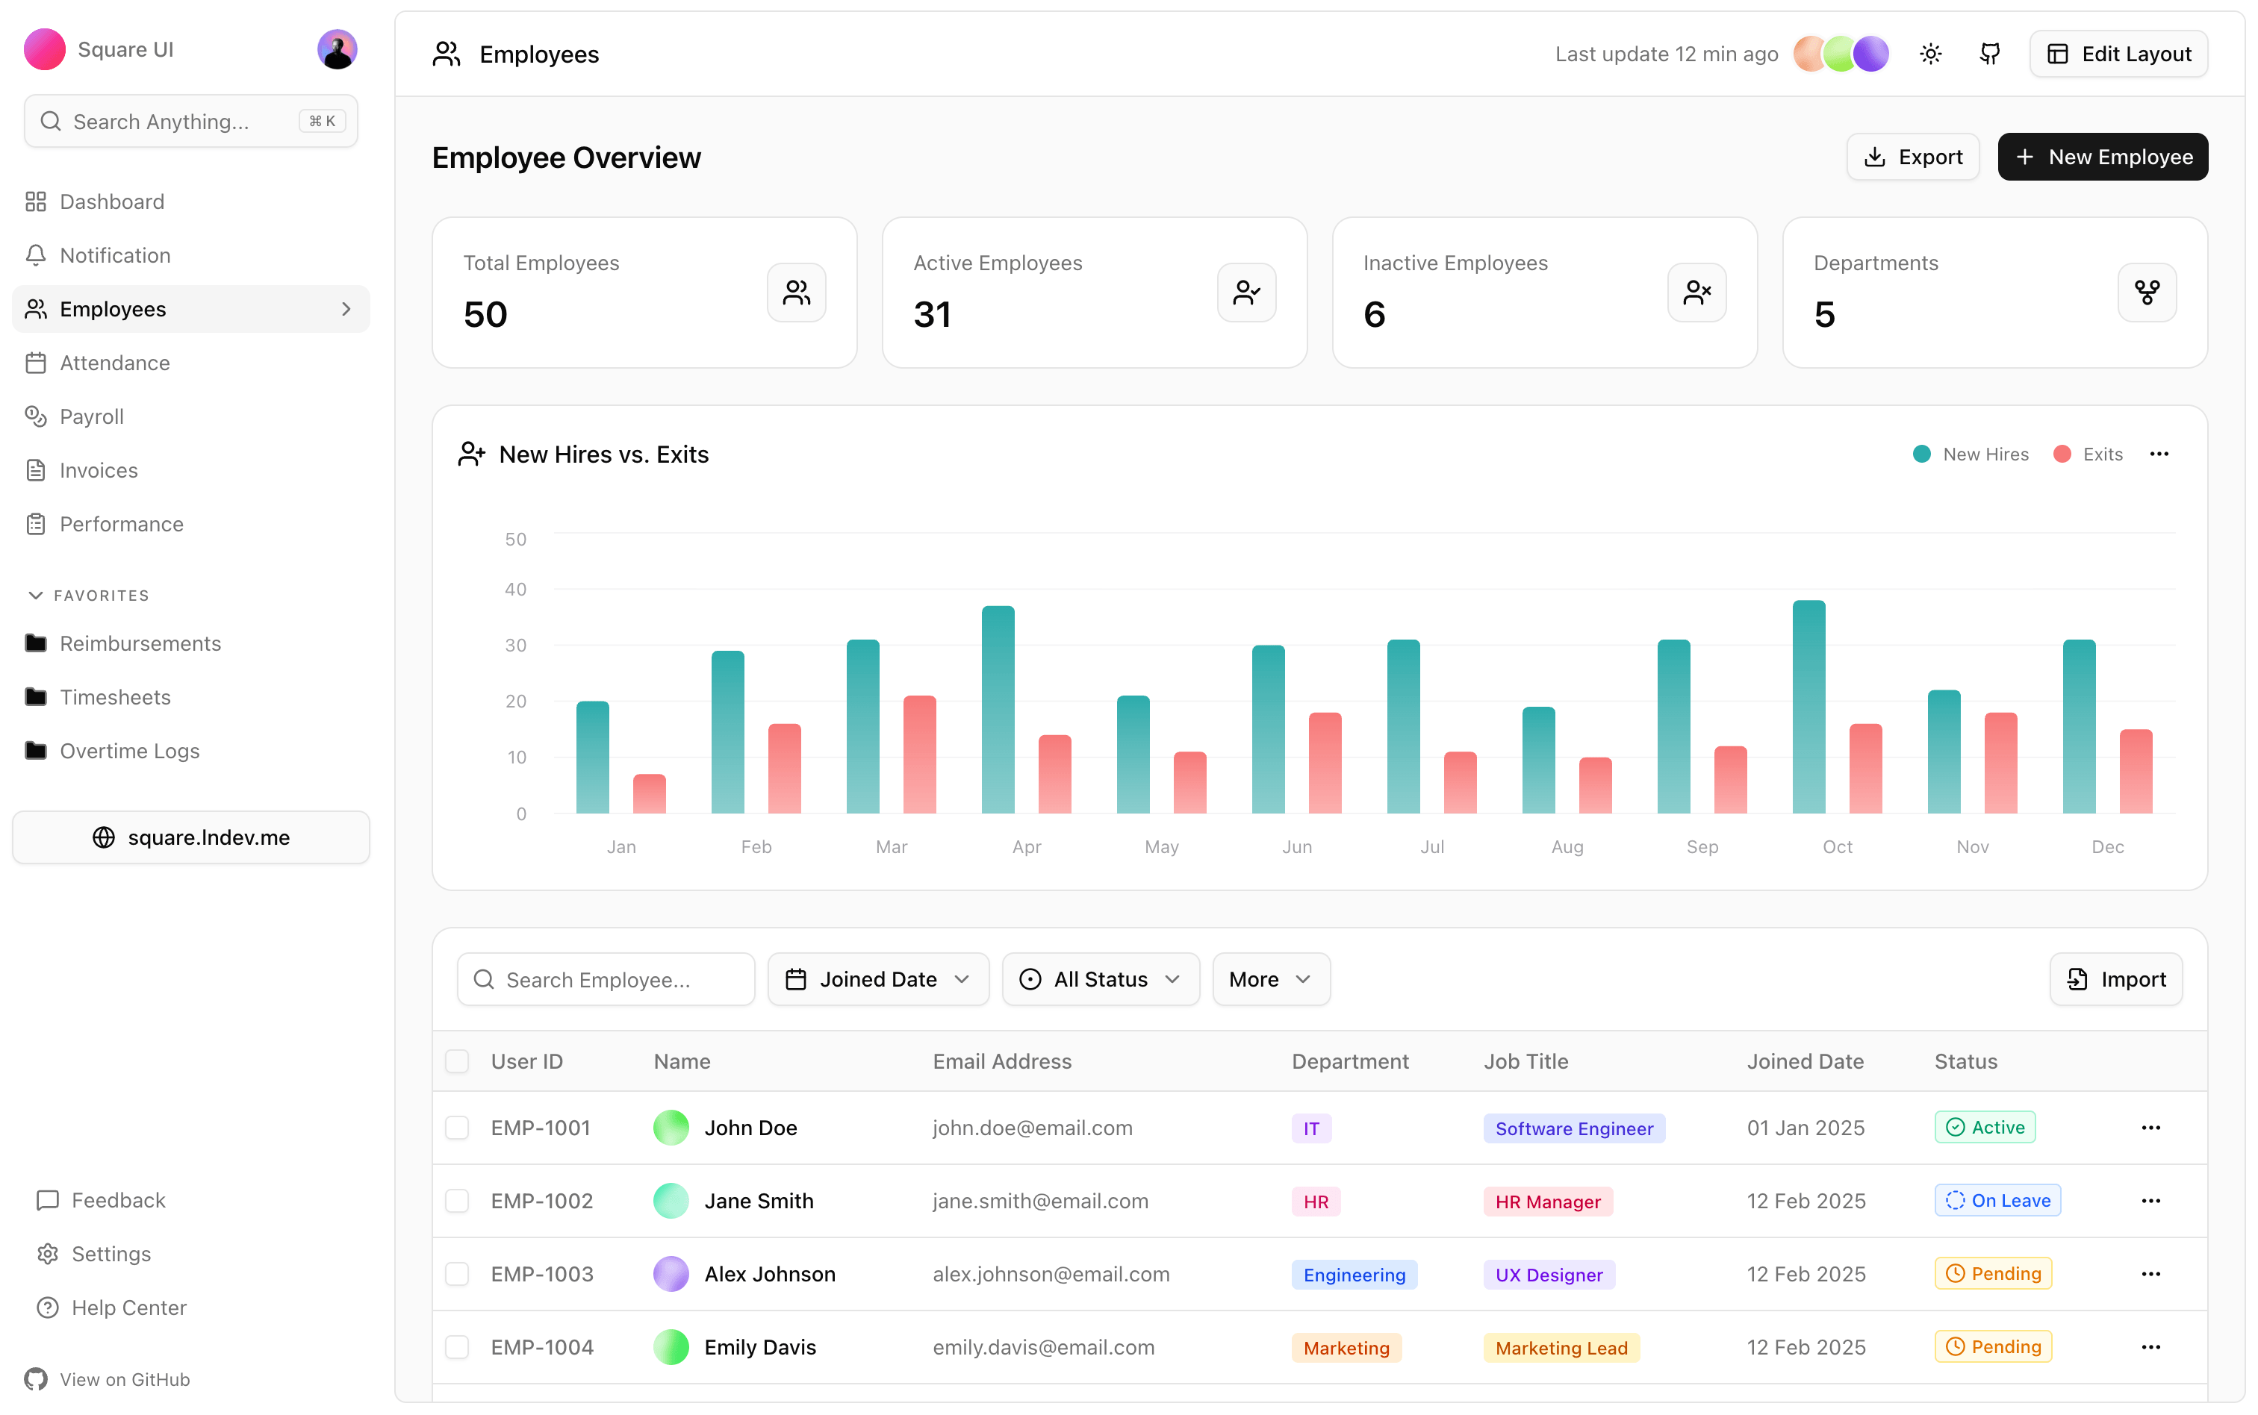Click the Inactive Employees card icon
The image size is (2258, 1415).
click(1696, 293)
